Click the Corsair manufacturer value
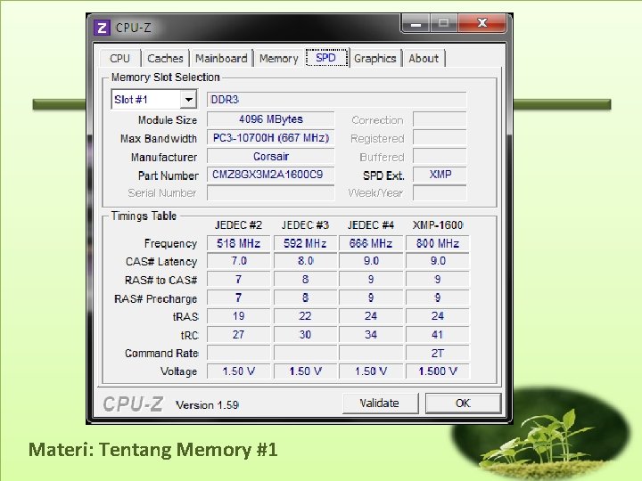 [271, 156]
